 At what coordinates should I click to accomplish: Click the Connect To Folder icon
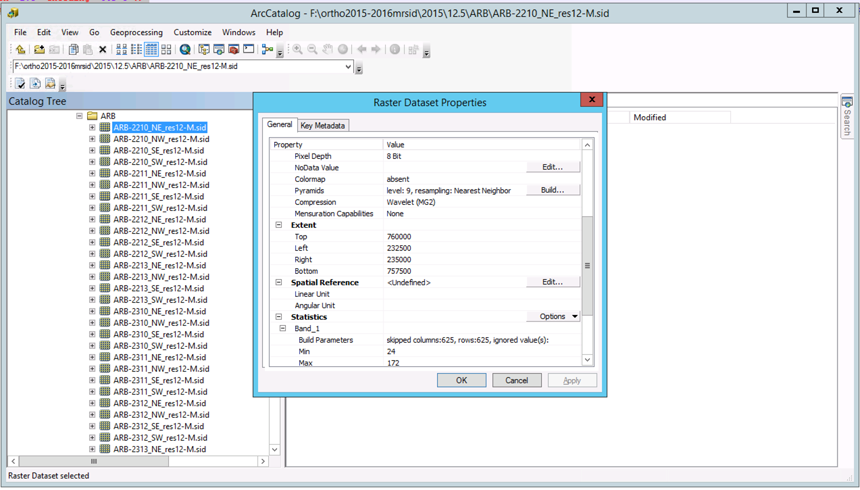39,49
